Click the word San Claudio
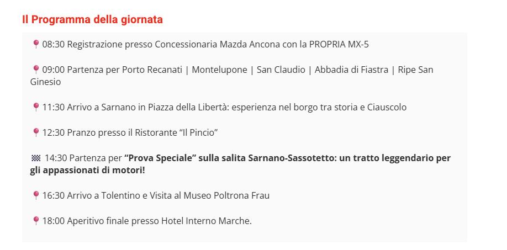The image size is (507, 250). click(280, 70)
